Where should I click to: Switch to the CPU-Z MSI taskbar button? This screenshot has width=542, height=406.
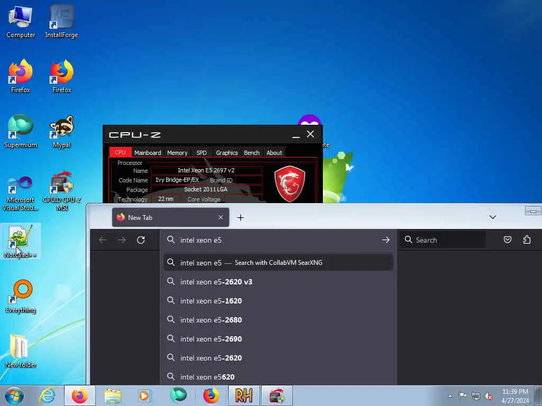pos(276,395)
